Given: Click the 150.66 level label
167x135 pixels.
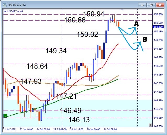Looking at the screenshot, I should point(75,20).
